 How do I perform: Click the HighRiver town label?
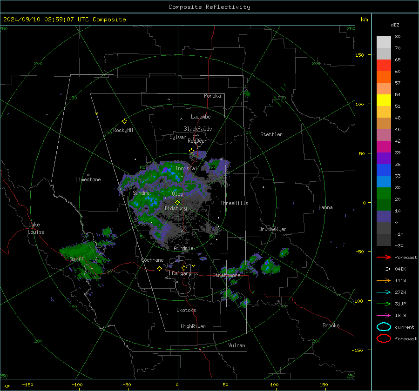pyautogui.click(x=193, y=326)
